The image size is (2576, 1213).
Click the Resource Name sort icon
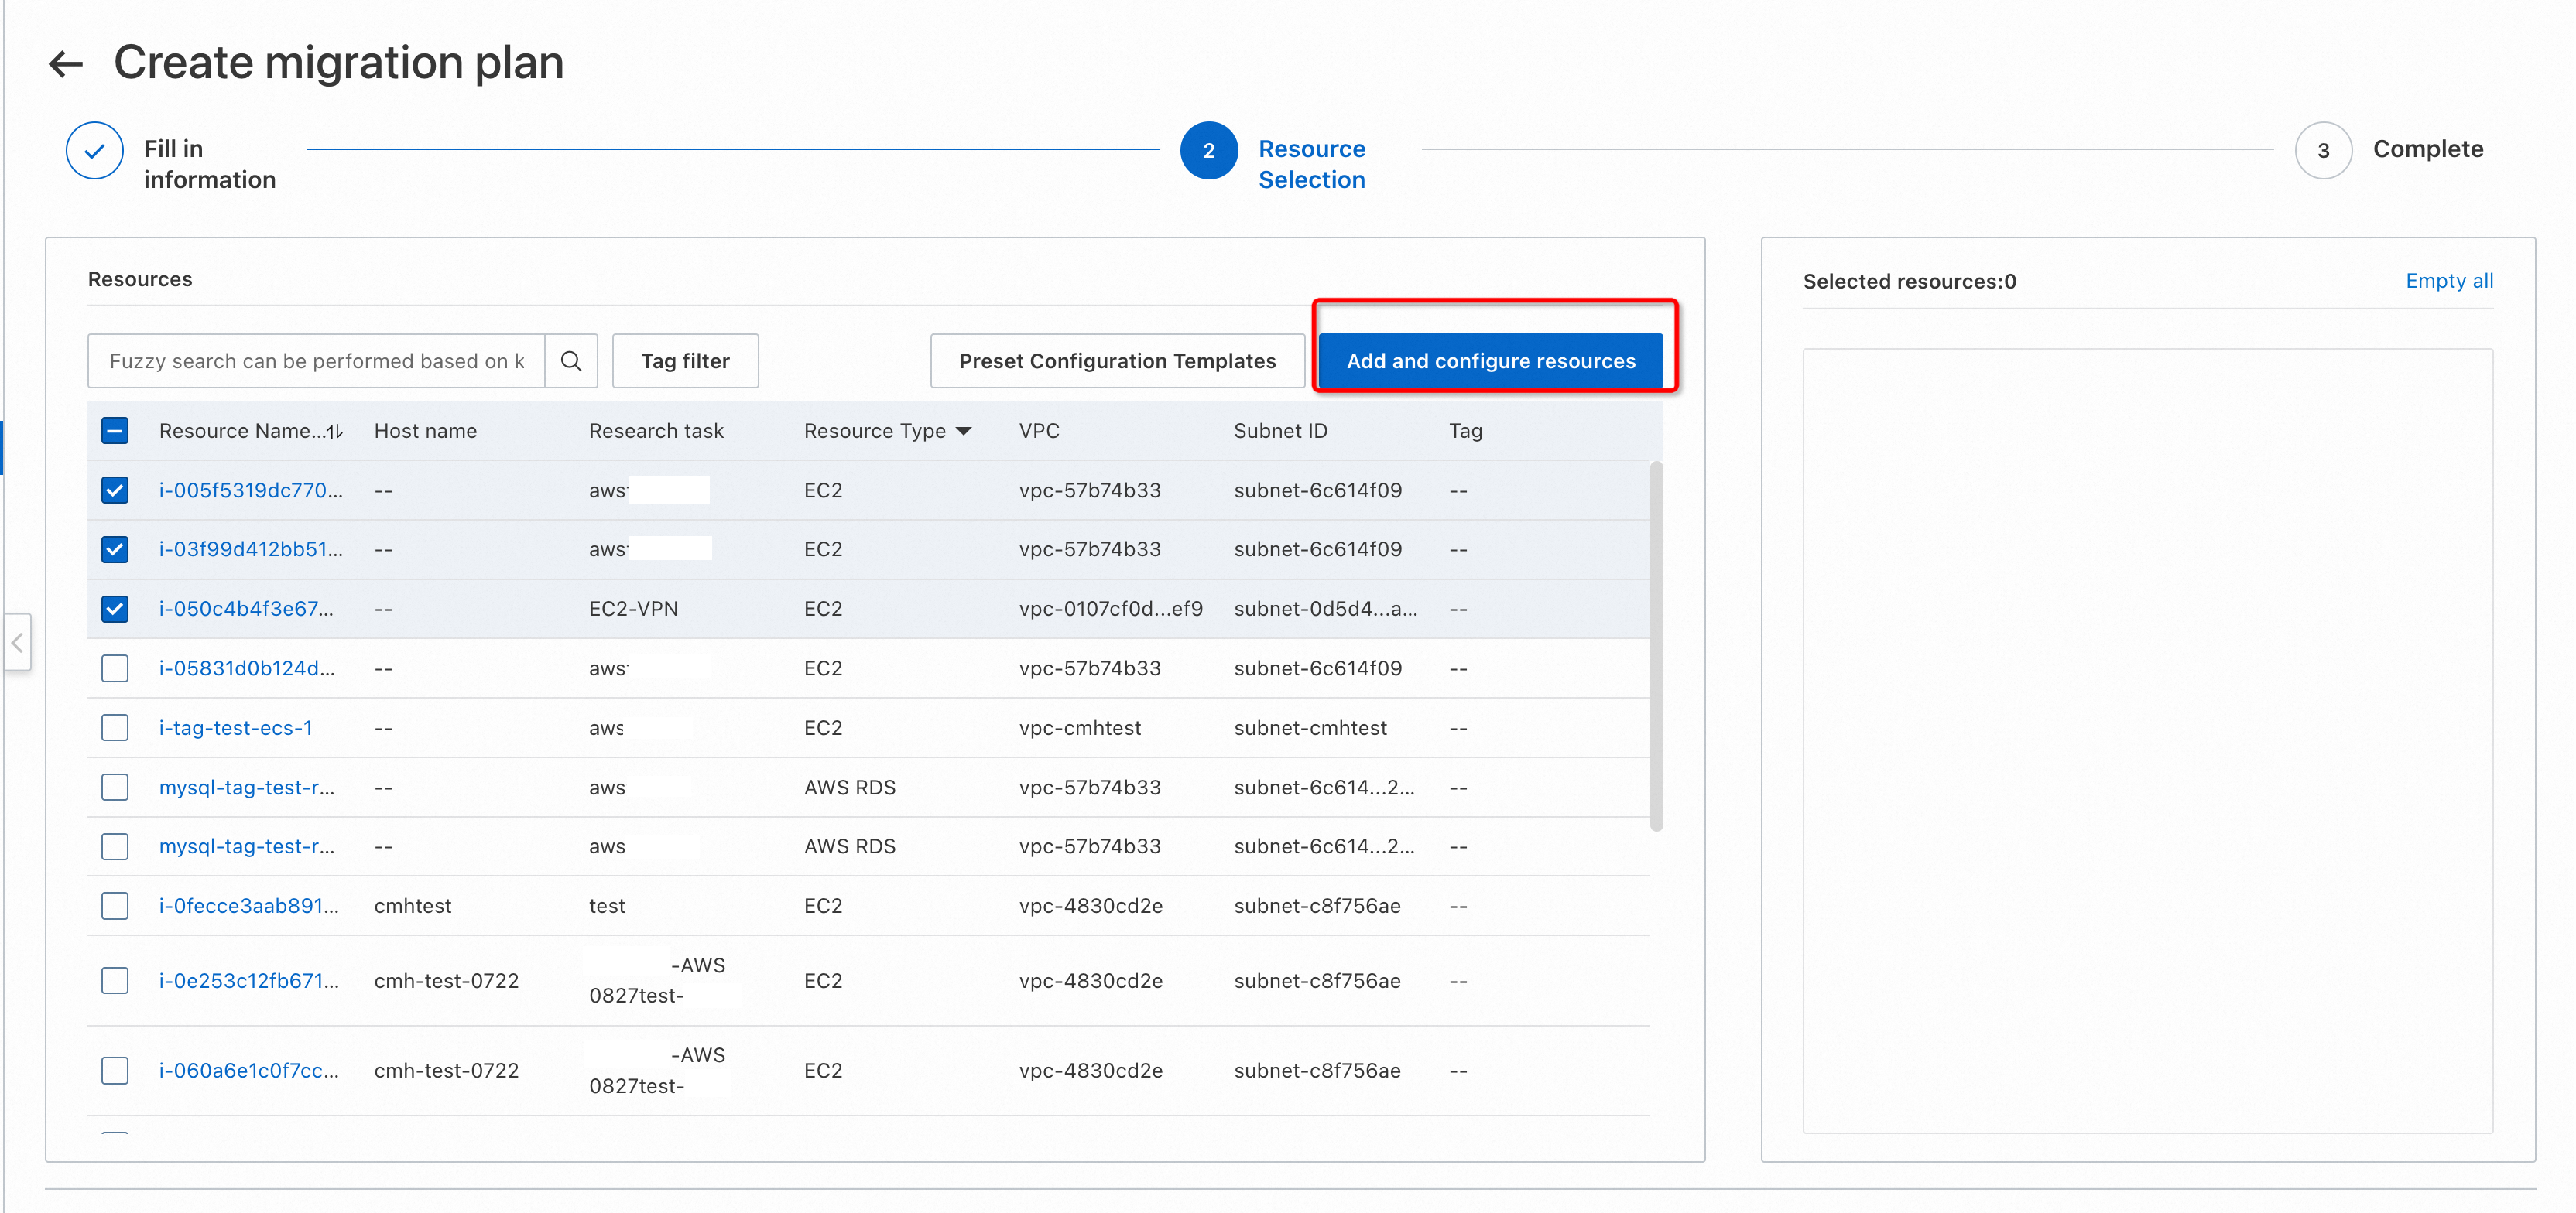[335, 432]
